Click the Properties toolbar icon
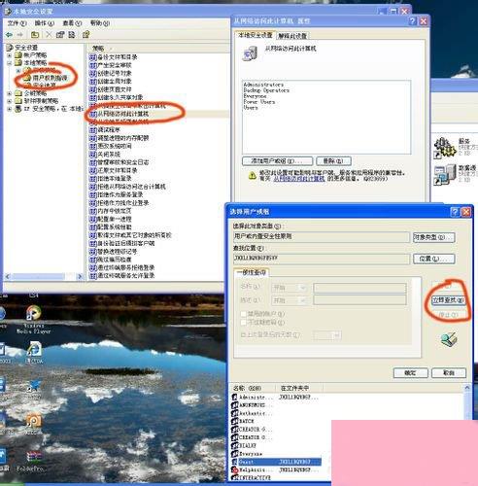Image resolution: width=478 pixels, height=486 pixels. [60, 34]
